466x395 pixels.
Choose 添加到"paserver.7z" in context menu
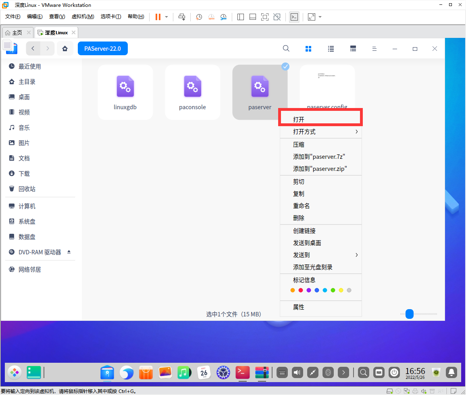tap(320, 157)
